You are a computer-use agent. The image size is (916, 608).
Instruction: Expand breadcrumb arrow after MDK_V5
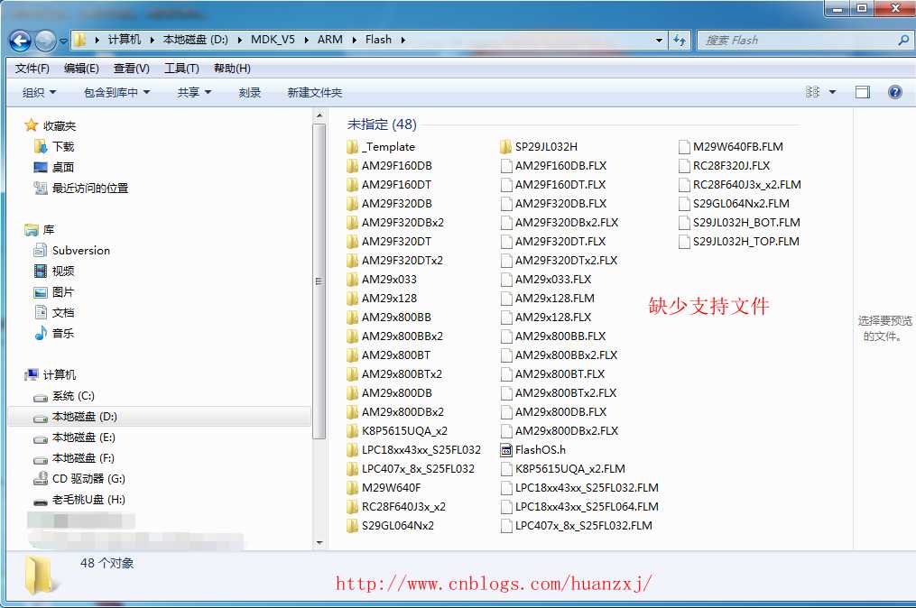click(x=306, y=40)
